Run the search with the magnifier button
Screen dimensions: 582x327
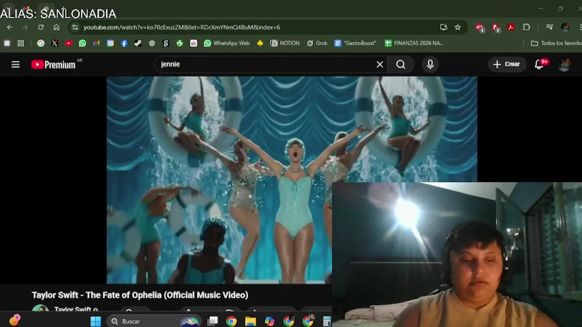coord(401,64)
